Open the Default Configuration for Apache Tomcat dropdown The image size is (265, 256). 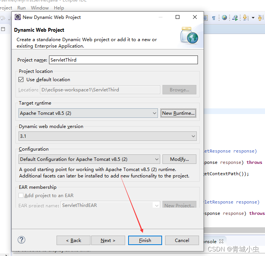[89, 159]
